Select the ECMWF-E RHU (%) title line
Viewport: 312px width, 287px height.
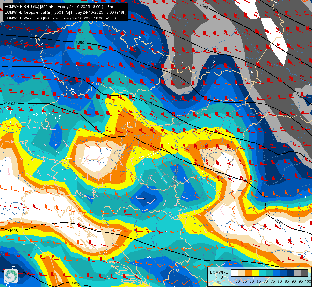59,7
